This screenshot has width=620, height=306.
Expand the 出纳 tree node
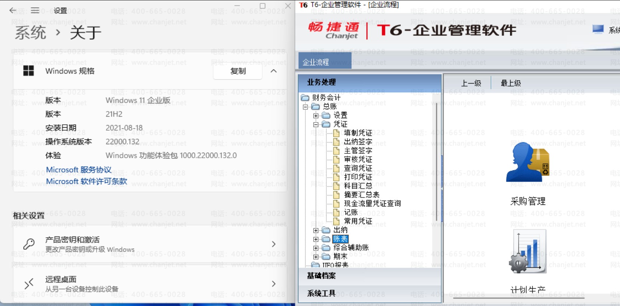[x=316, y=230]
